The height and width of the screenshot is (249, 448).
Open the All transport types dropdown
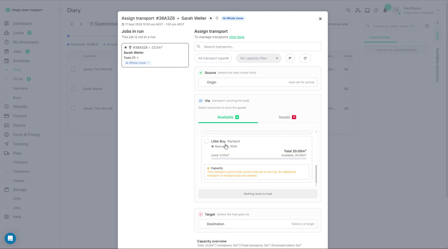click(213, 58)
